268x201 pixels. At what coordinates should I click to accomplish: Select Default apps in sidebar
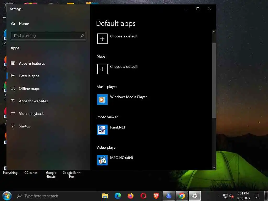(x=29, y=76)
